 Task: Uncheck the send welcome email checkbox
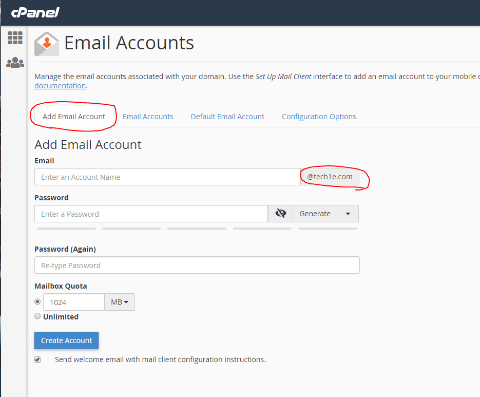[x=37, y=360]
